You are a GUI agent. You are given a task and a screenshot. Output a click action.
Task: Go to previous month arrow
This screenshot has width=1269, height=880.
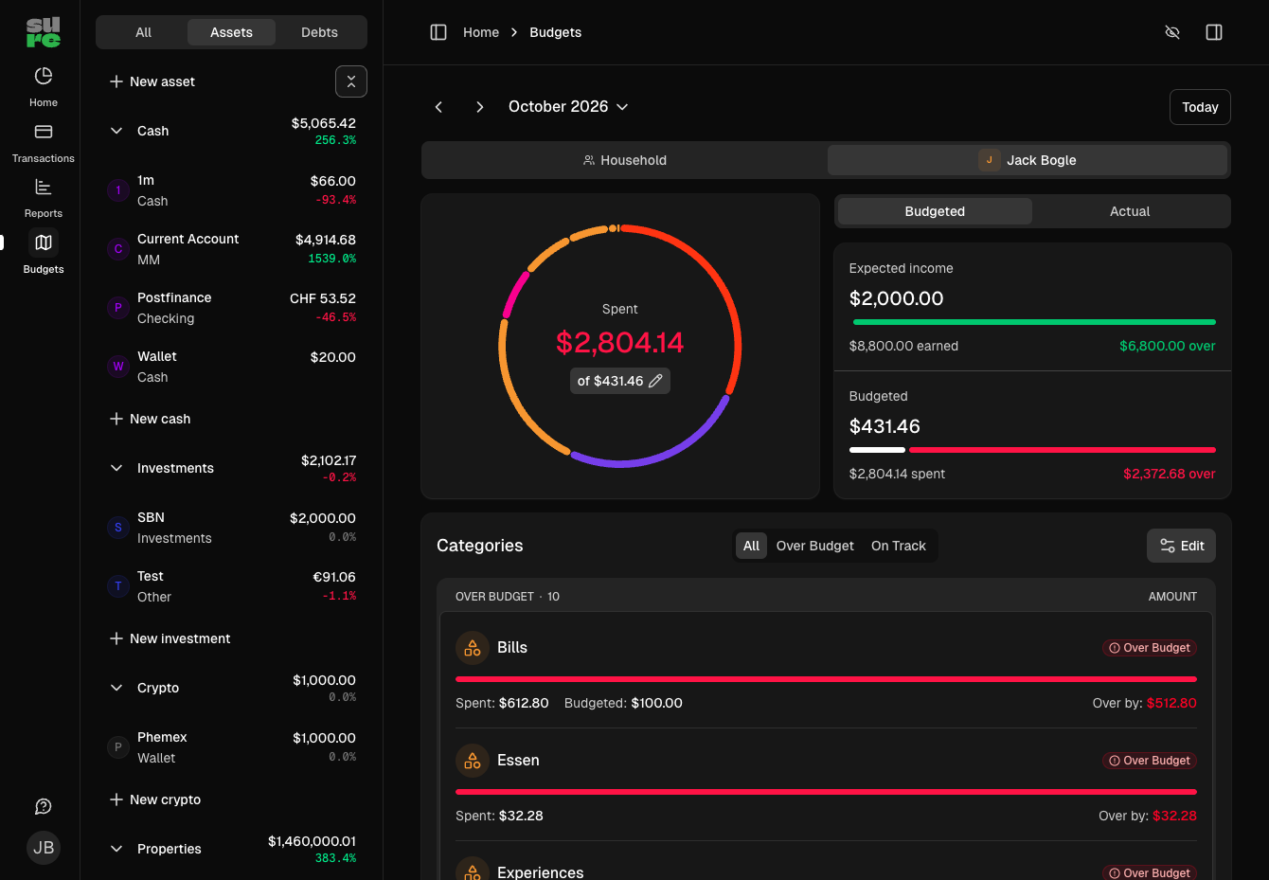click(438, 107)
